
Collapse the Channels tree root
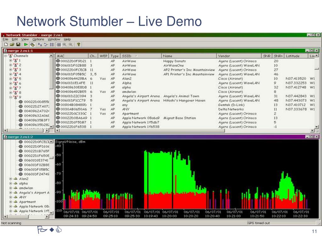pyautogui.click(x=6, y=56)
